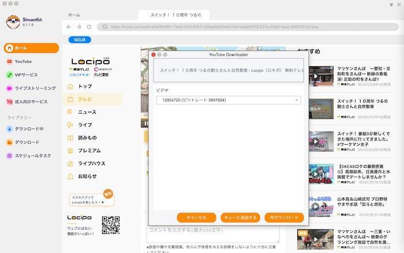Select VIPサービス in the sidebar
This screenshot has width=404, height=253.
22,75
